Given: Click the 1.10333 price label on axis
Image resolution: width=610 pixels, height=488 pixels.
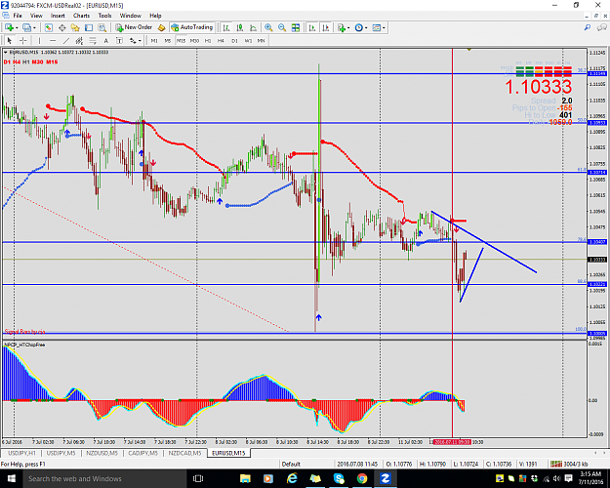Looking at the screenshot, I should [x=597, y=260].
